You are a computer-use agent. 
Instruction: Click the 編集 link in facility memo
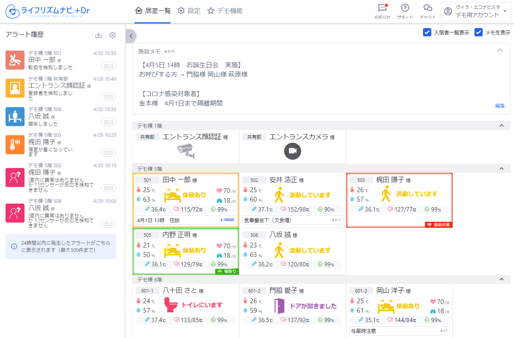[x=500, y=106]
